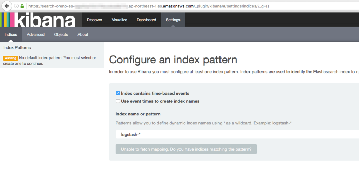Screen dimensions: 359x184
Task: Click the 'Unable to fetch mapping' button
Action: [x=186, y=149]
